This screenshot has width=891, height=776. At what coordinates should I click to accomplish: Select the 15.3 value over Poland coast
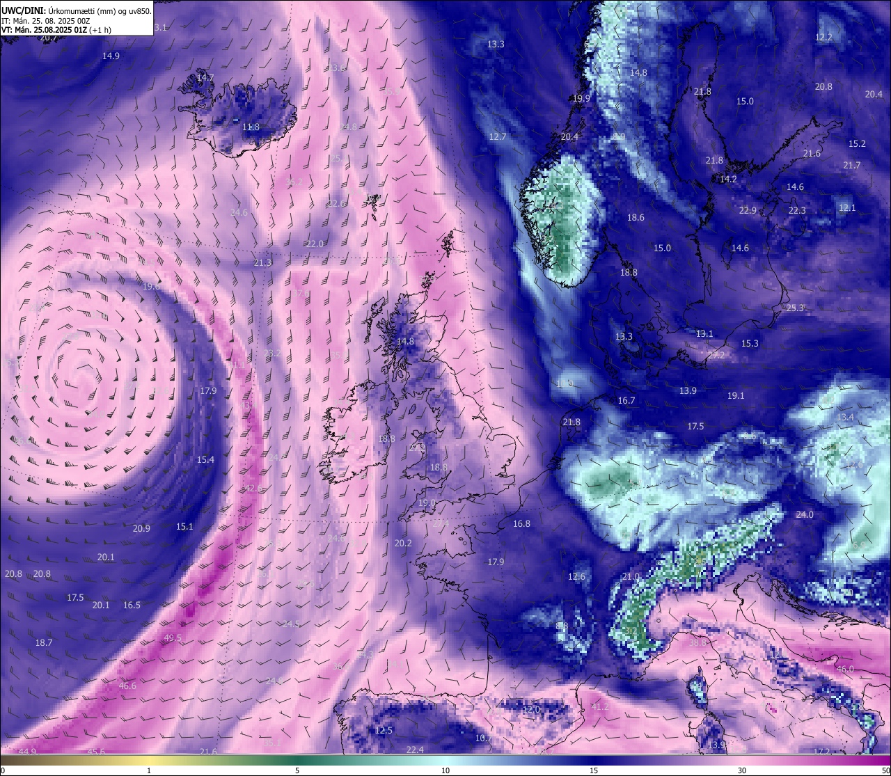point(750,344)
